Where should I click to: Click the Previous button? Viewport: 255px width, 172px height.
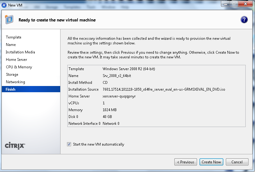[x=186, y=162]
